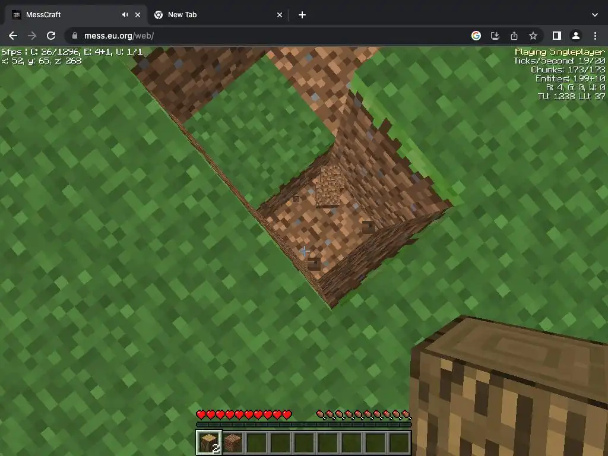Open the Google icon in the address bar
This screenshot has width=608, height=456.
(x=476, y=36)
